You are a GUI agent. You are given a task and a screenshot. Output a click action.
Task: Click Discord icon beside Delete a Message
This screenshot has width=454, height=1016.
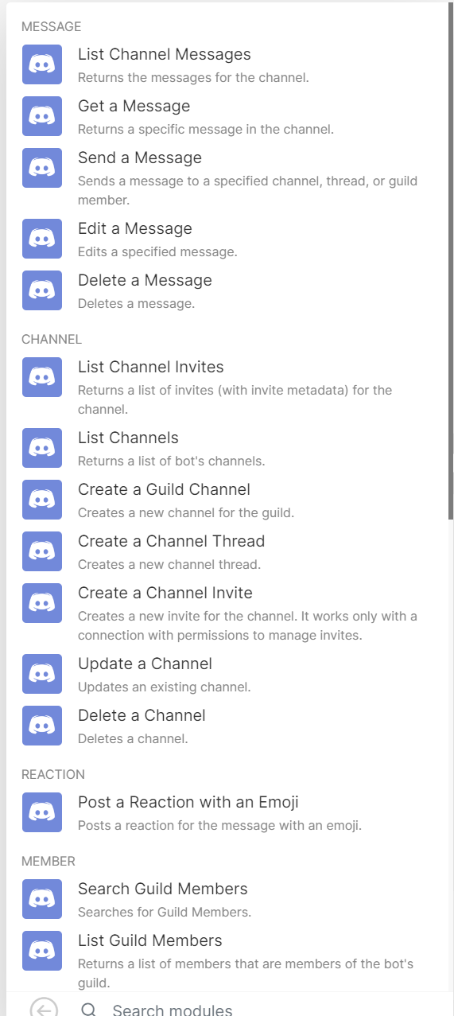coord(42,290)
